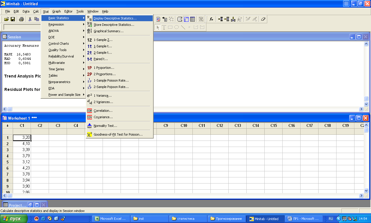Viewport: 371px width, 223px height.
Task: Open the Calc menu
Action: tap(36, 11)
